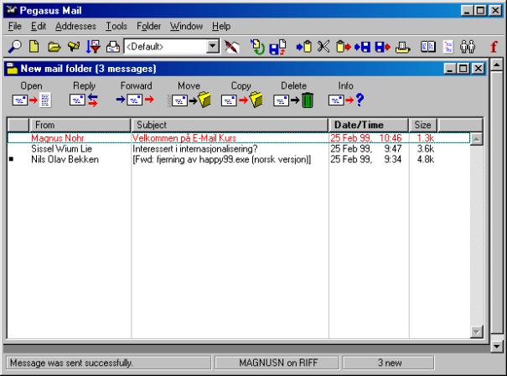Screen dimensions: 507x376
Task: Sort by the Subject column header
Action: coord(230,125)
